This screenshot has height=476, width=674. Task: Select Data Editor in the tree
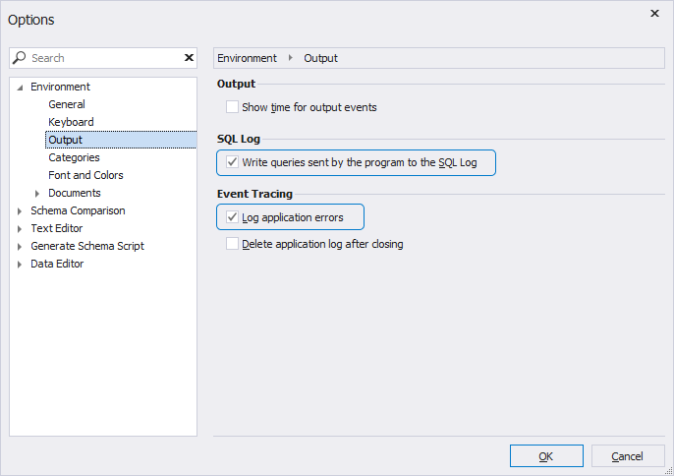tap(57, 264)
